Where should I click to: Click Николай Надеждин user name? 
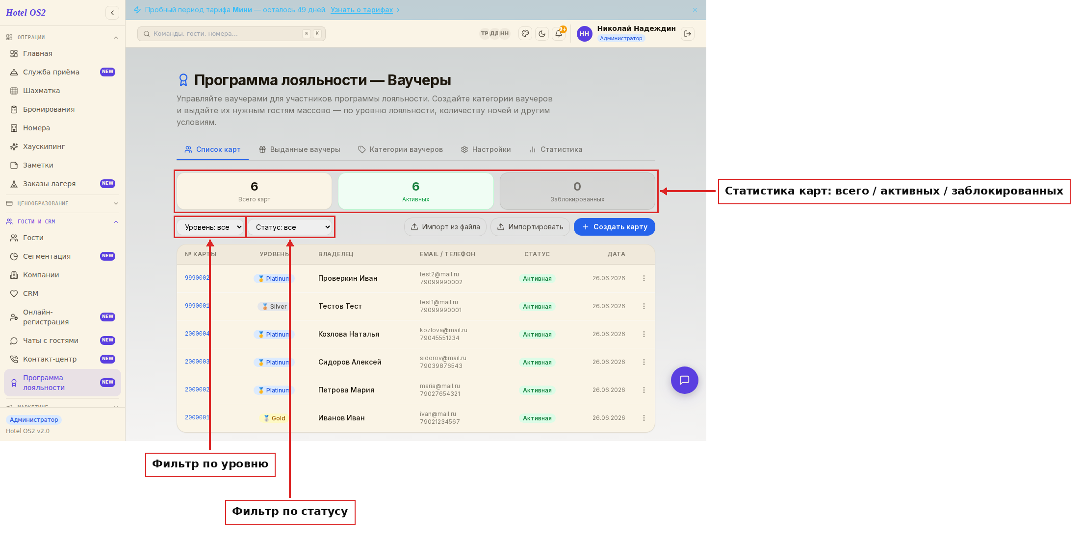coord(636,28)
